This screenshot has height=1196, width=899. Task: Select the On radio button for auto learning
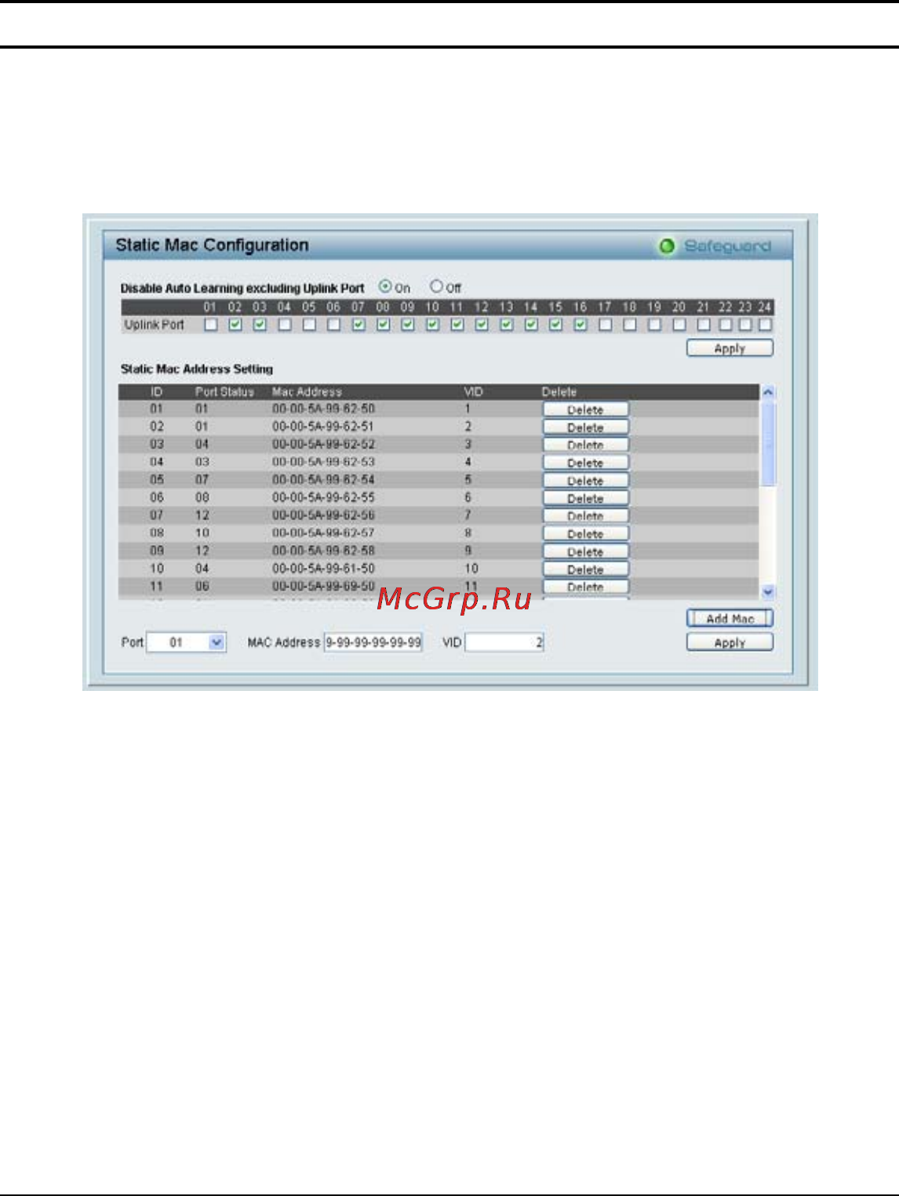click(x=385, y=287)
